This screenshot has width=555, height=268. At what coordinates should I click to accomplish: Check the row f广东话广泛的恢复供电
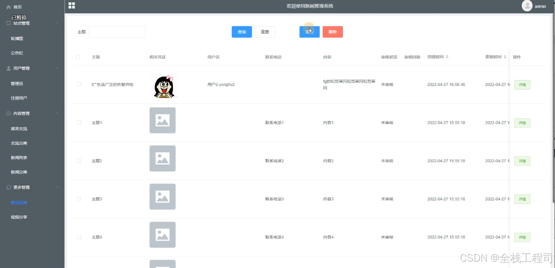[x=79, y=84]
